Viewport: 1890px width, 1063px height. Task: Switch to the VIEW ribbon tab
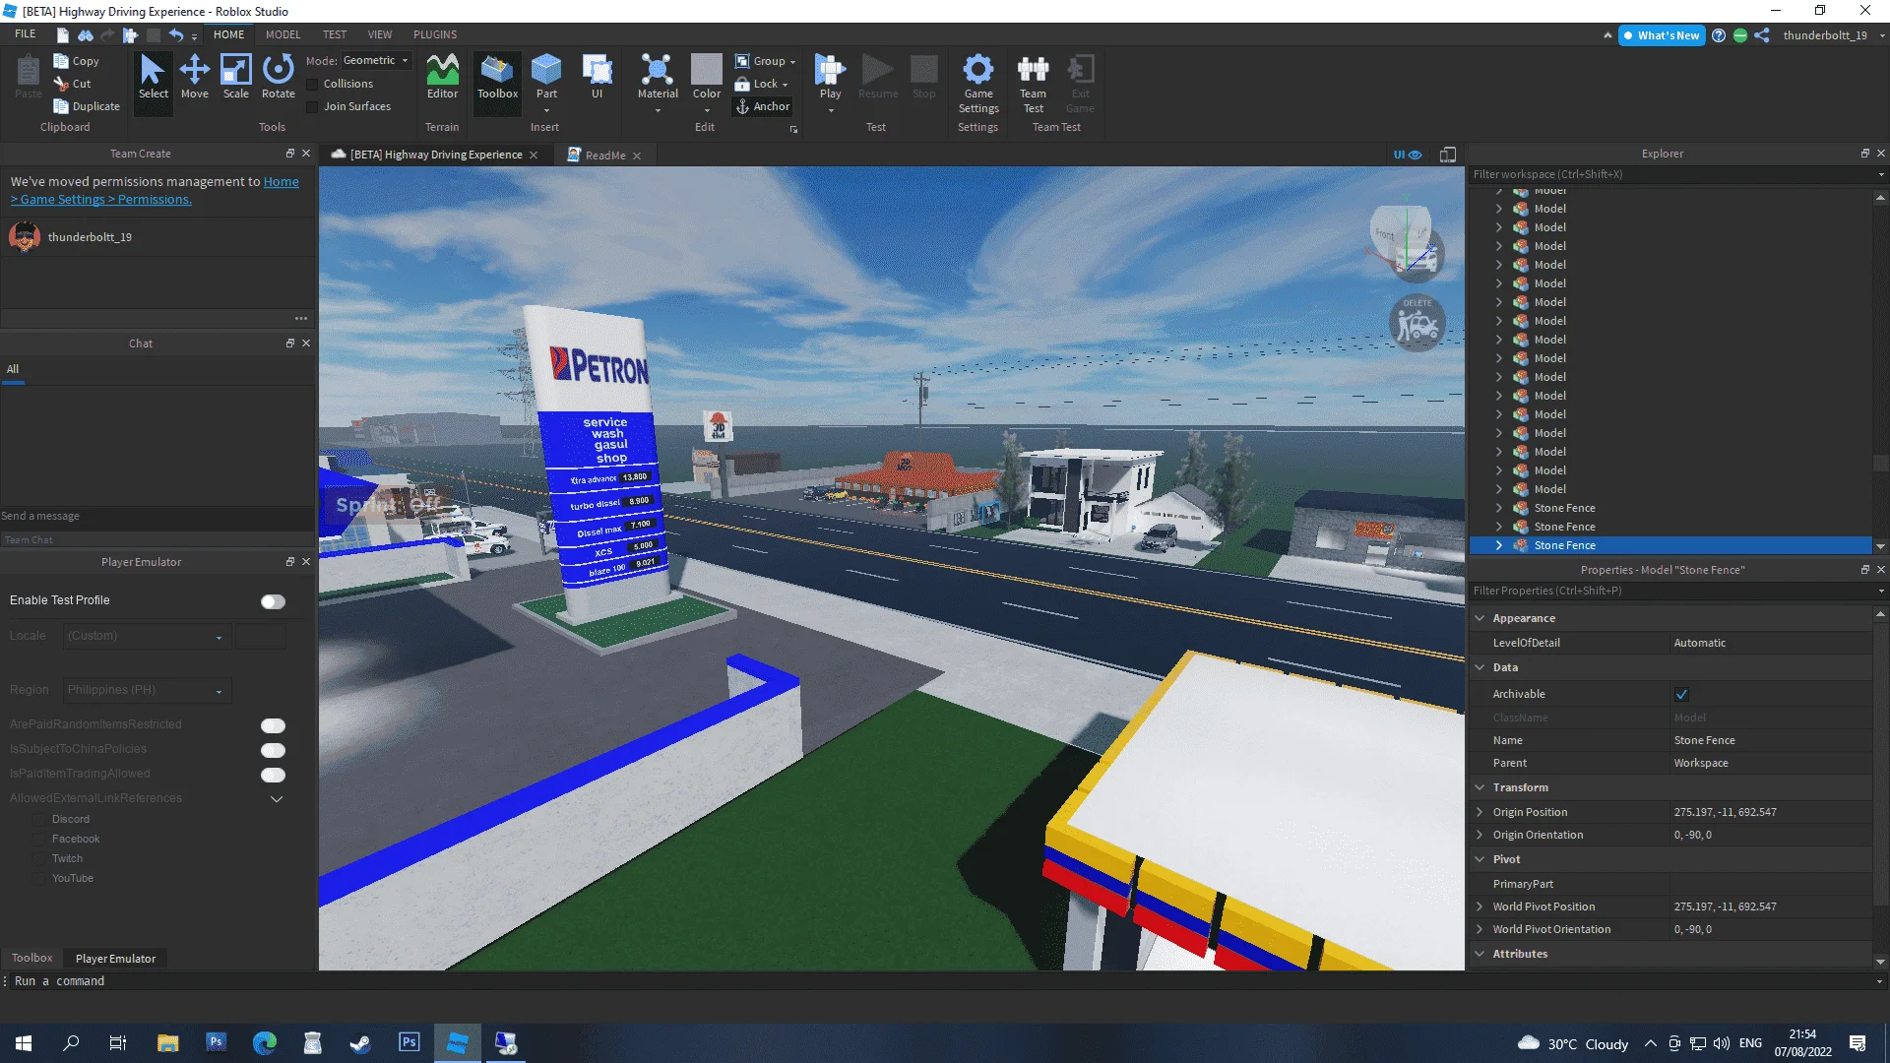tap(380, 34)
